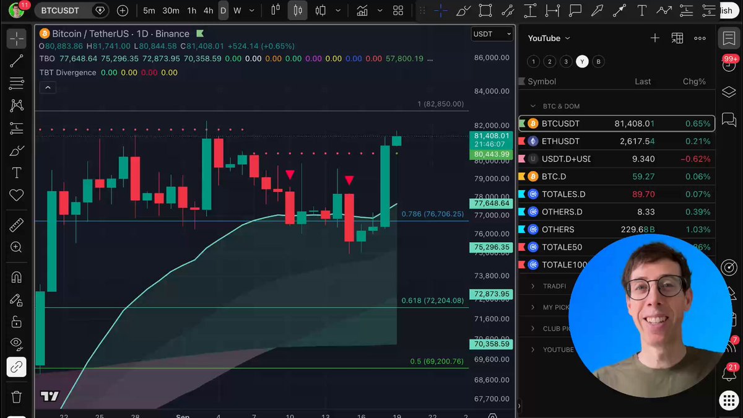Remove drawings with the trash icon

coord(17,397)
